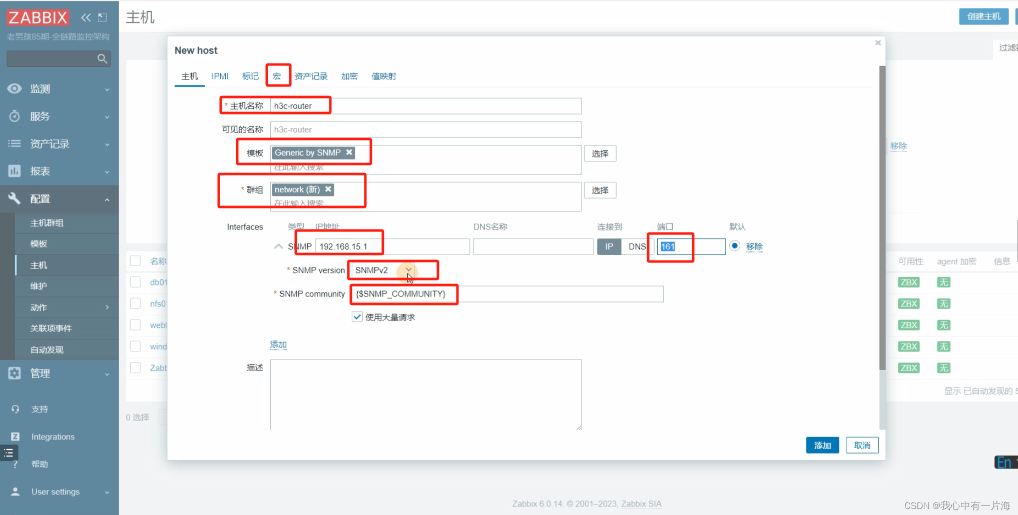1018x515 pixels.
Task: Expand the User settings chevron
Action: point(107,492)
